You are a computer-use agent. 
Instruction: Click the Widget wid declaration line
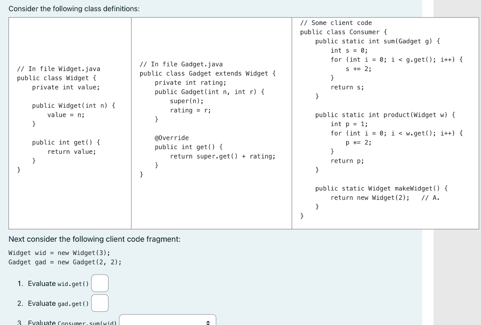(x=59, y=253)
